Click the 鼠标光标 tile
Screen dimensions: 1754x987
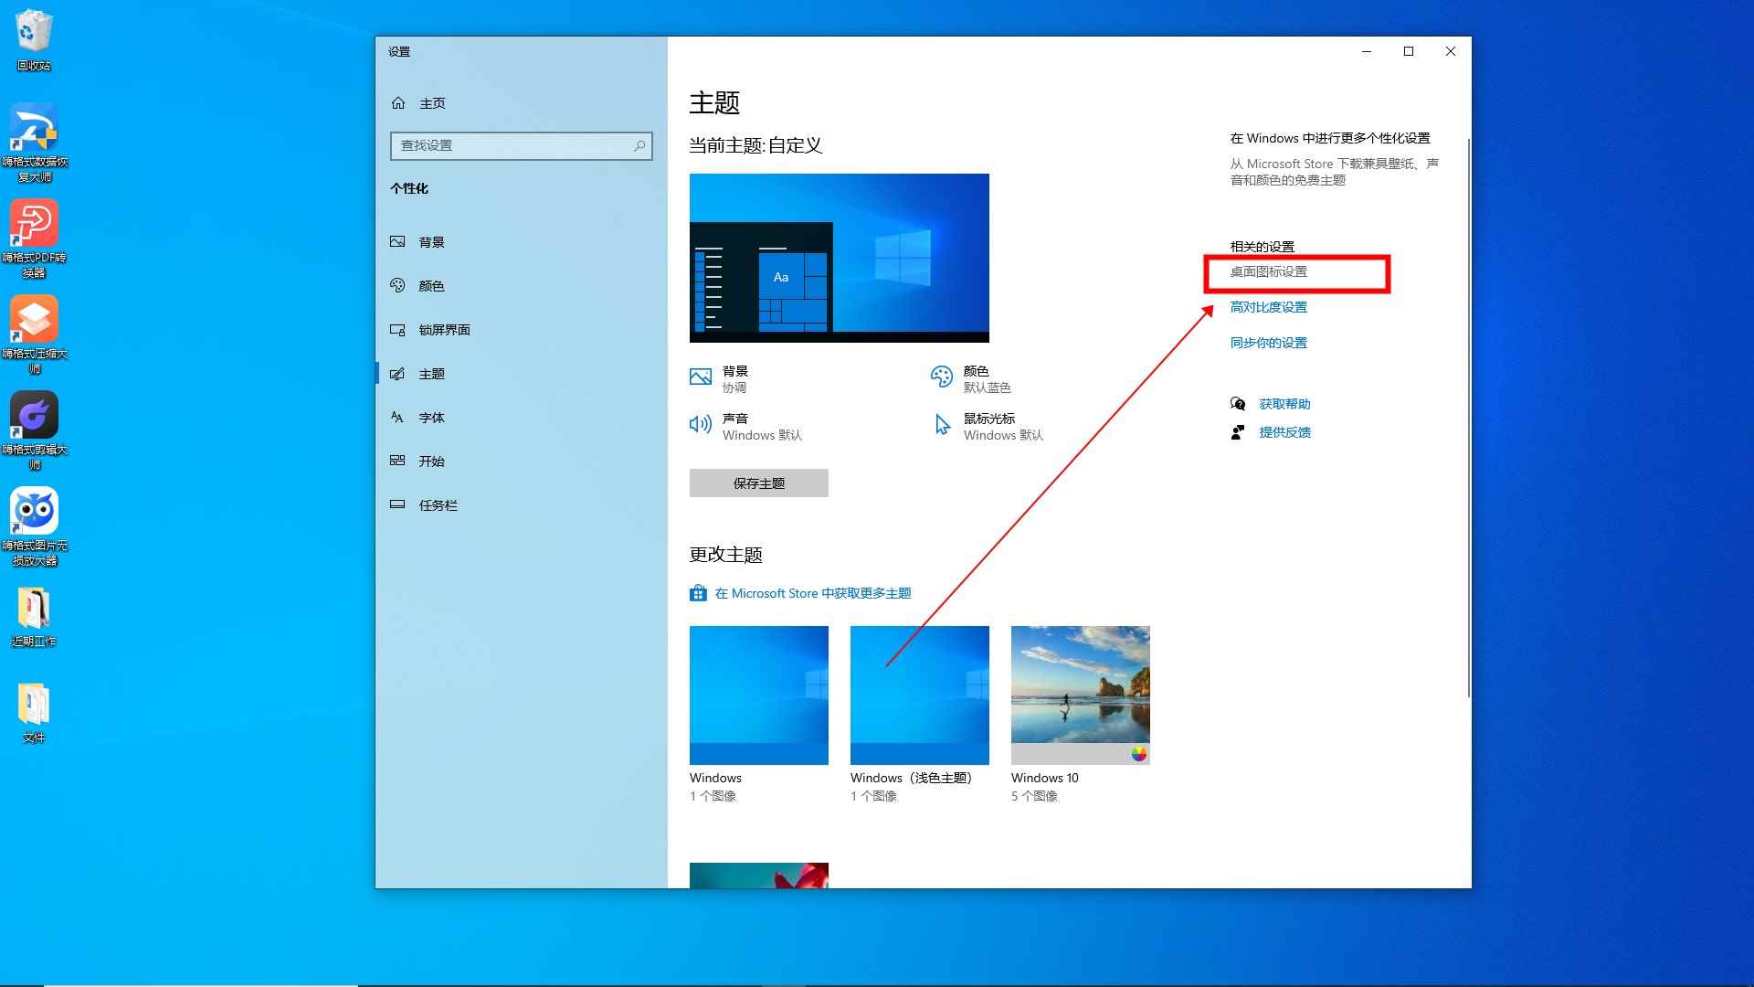991,426
